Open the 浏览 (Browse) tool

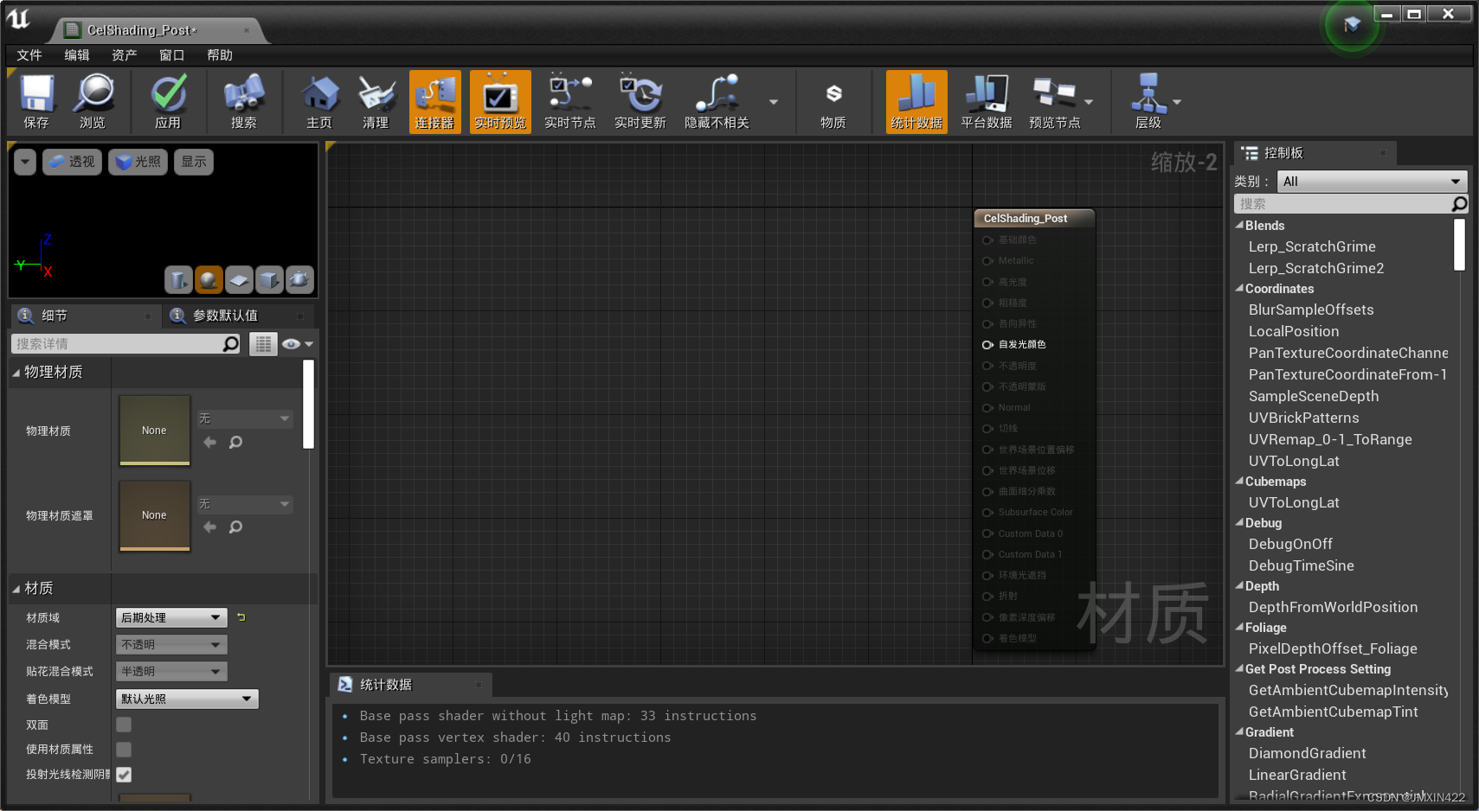(93, 101)
